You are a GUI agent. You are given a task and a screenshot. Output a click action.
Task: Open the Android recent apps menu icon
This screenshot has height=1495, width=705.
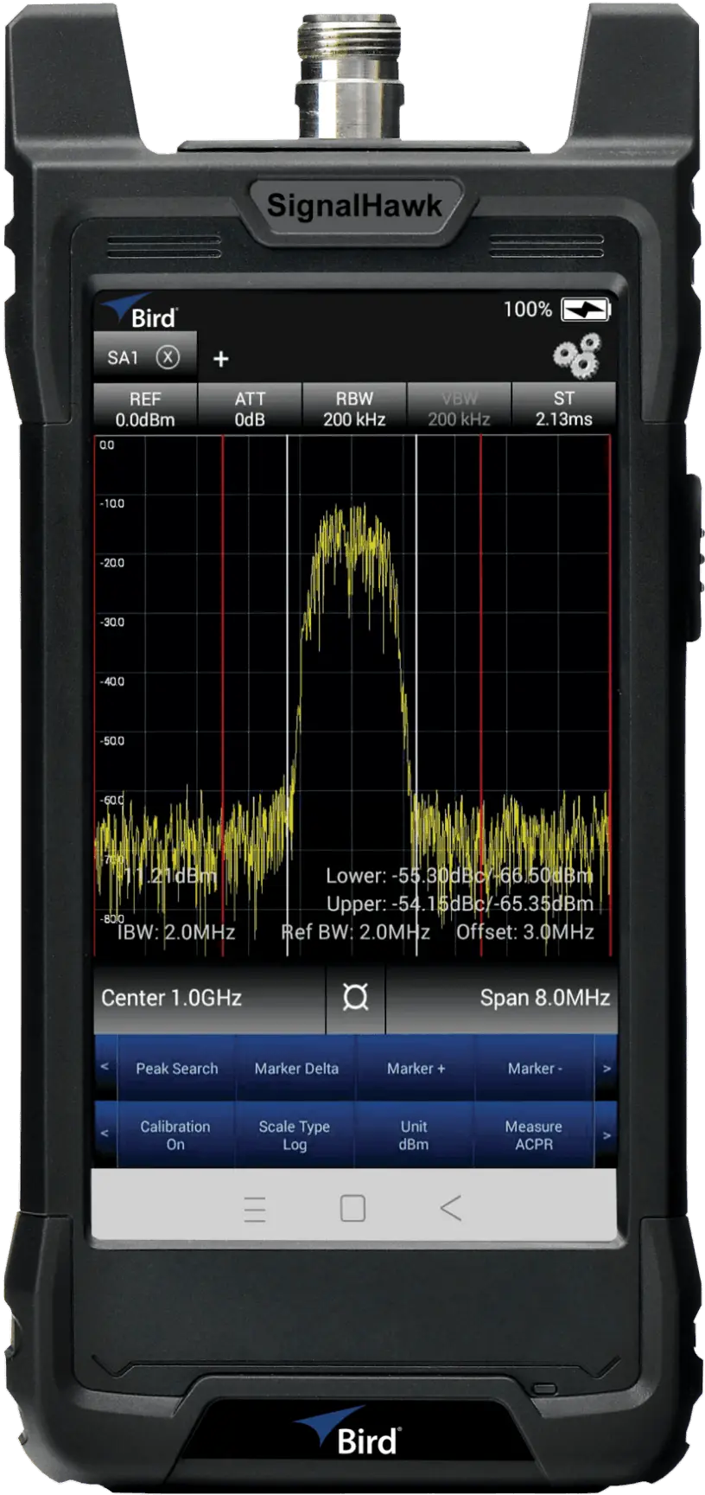(x=255, y=1208)
